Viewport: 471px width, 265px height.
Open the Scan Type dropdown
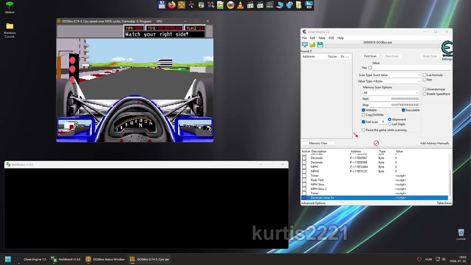tap(397, 75)
